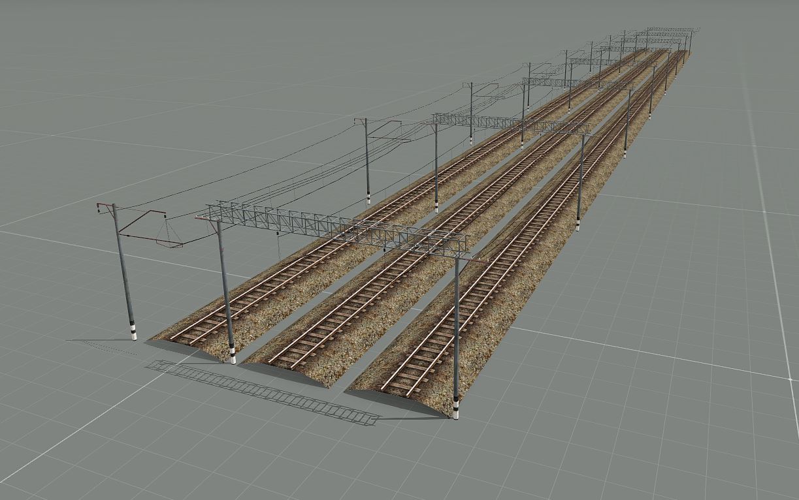Pick the red cantilever arm on leftmost pole

click(152, 228)
